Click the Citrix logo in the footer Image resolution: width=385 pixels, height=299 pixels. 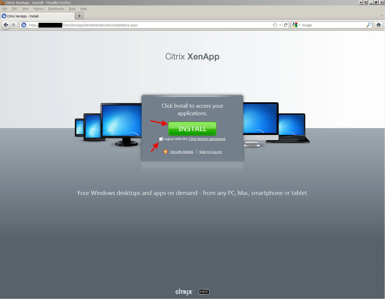(x=184, y=292)
